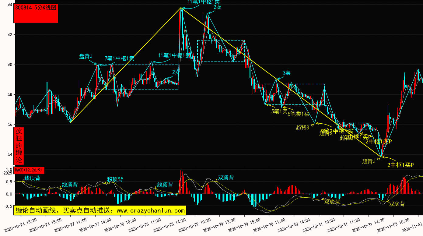Select the 5笔类1买 buy annotation
Viewport: 423px width, 236px height.
pyautogui.click(x=299, y=114)
